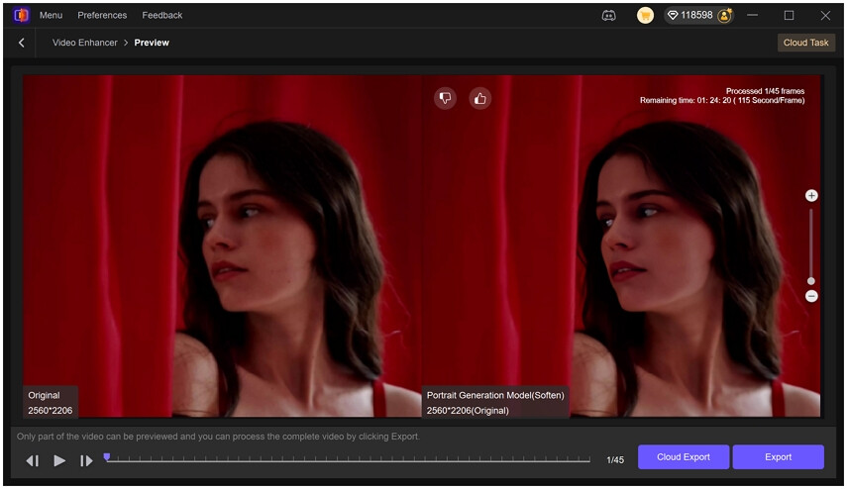Minimize the application window
Screen dimensions: 847x489
tap(753, 15)
